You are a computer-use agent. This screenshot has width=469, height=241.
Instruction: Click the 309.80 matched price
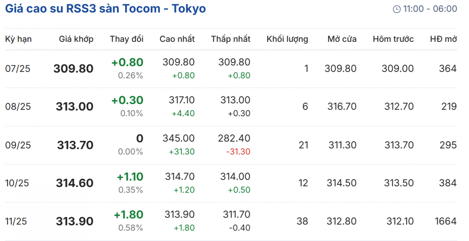pos(73,69)
